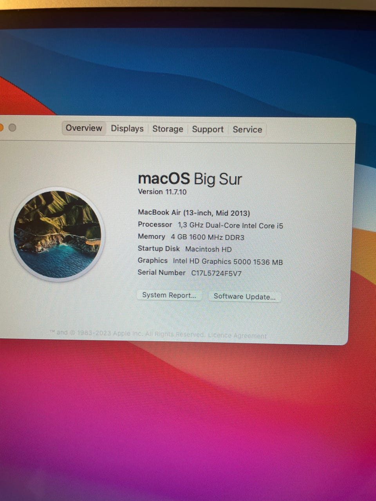This screenshot has height=501, width=376.
Task: Switch to the Overview tab
Action: click(x=84, y=128)
